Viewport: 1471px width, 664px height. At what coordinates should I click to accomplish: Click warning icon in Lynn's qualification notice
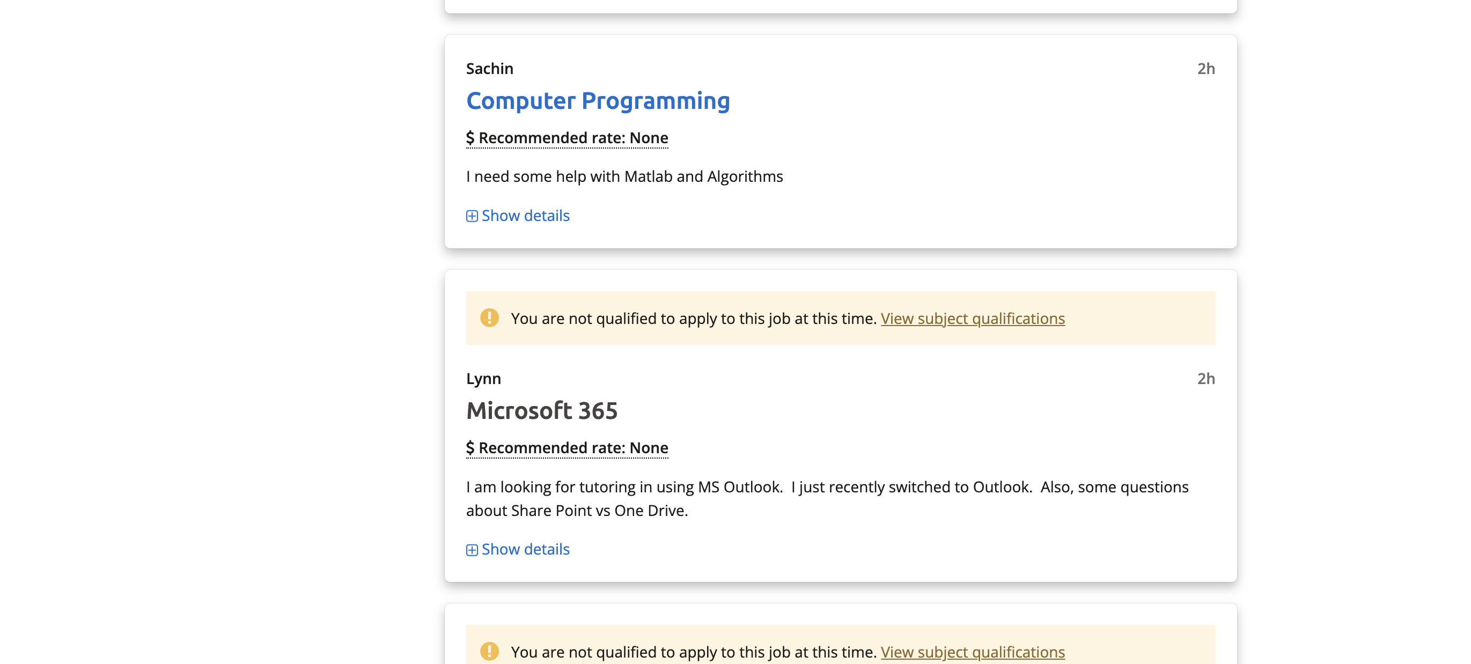click(489, 318)
